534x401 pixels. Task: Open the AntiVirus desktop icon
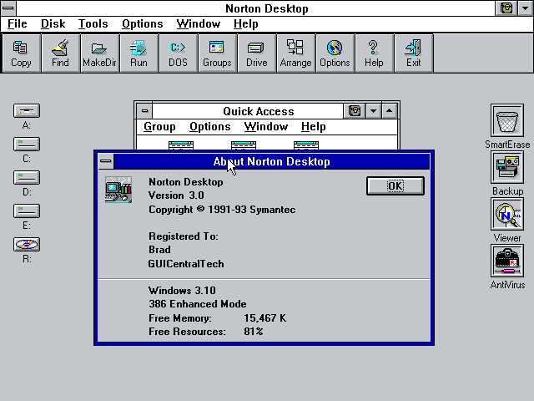pos(507,261)
